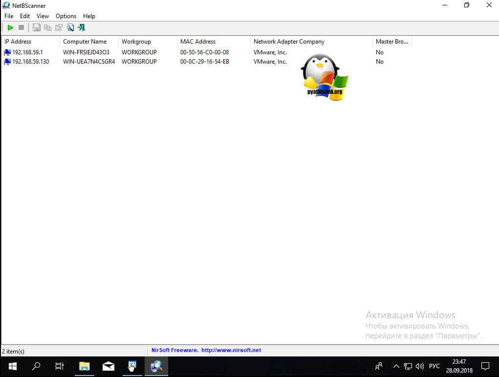The height and width of the screenshot is (377, 499).
Task: Click the Properties toolbar icon
Action: 59,28
